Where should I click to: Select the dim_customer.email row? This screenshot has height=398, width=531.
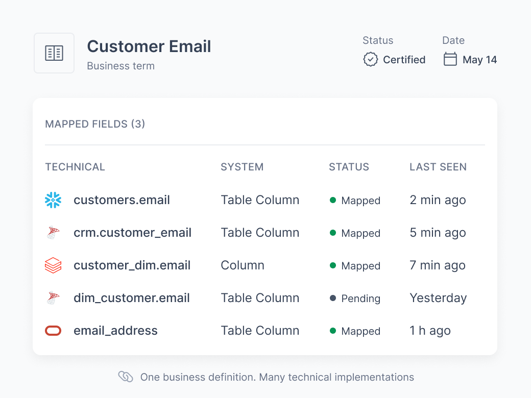[265, 298]
